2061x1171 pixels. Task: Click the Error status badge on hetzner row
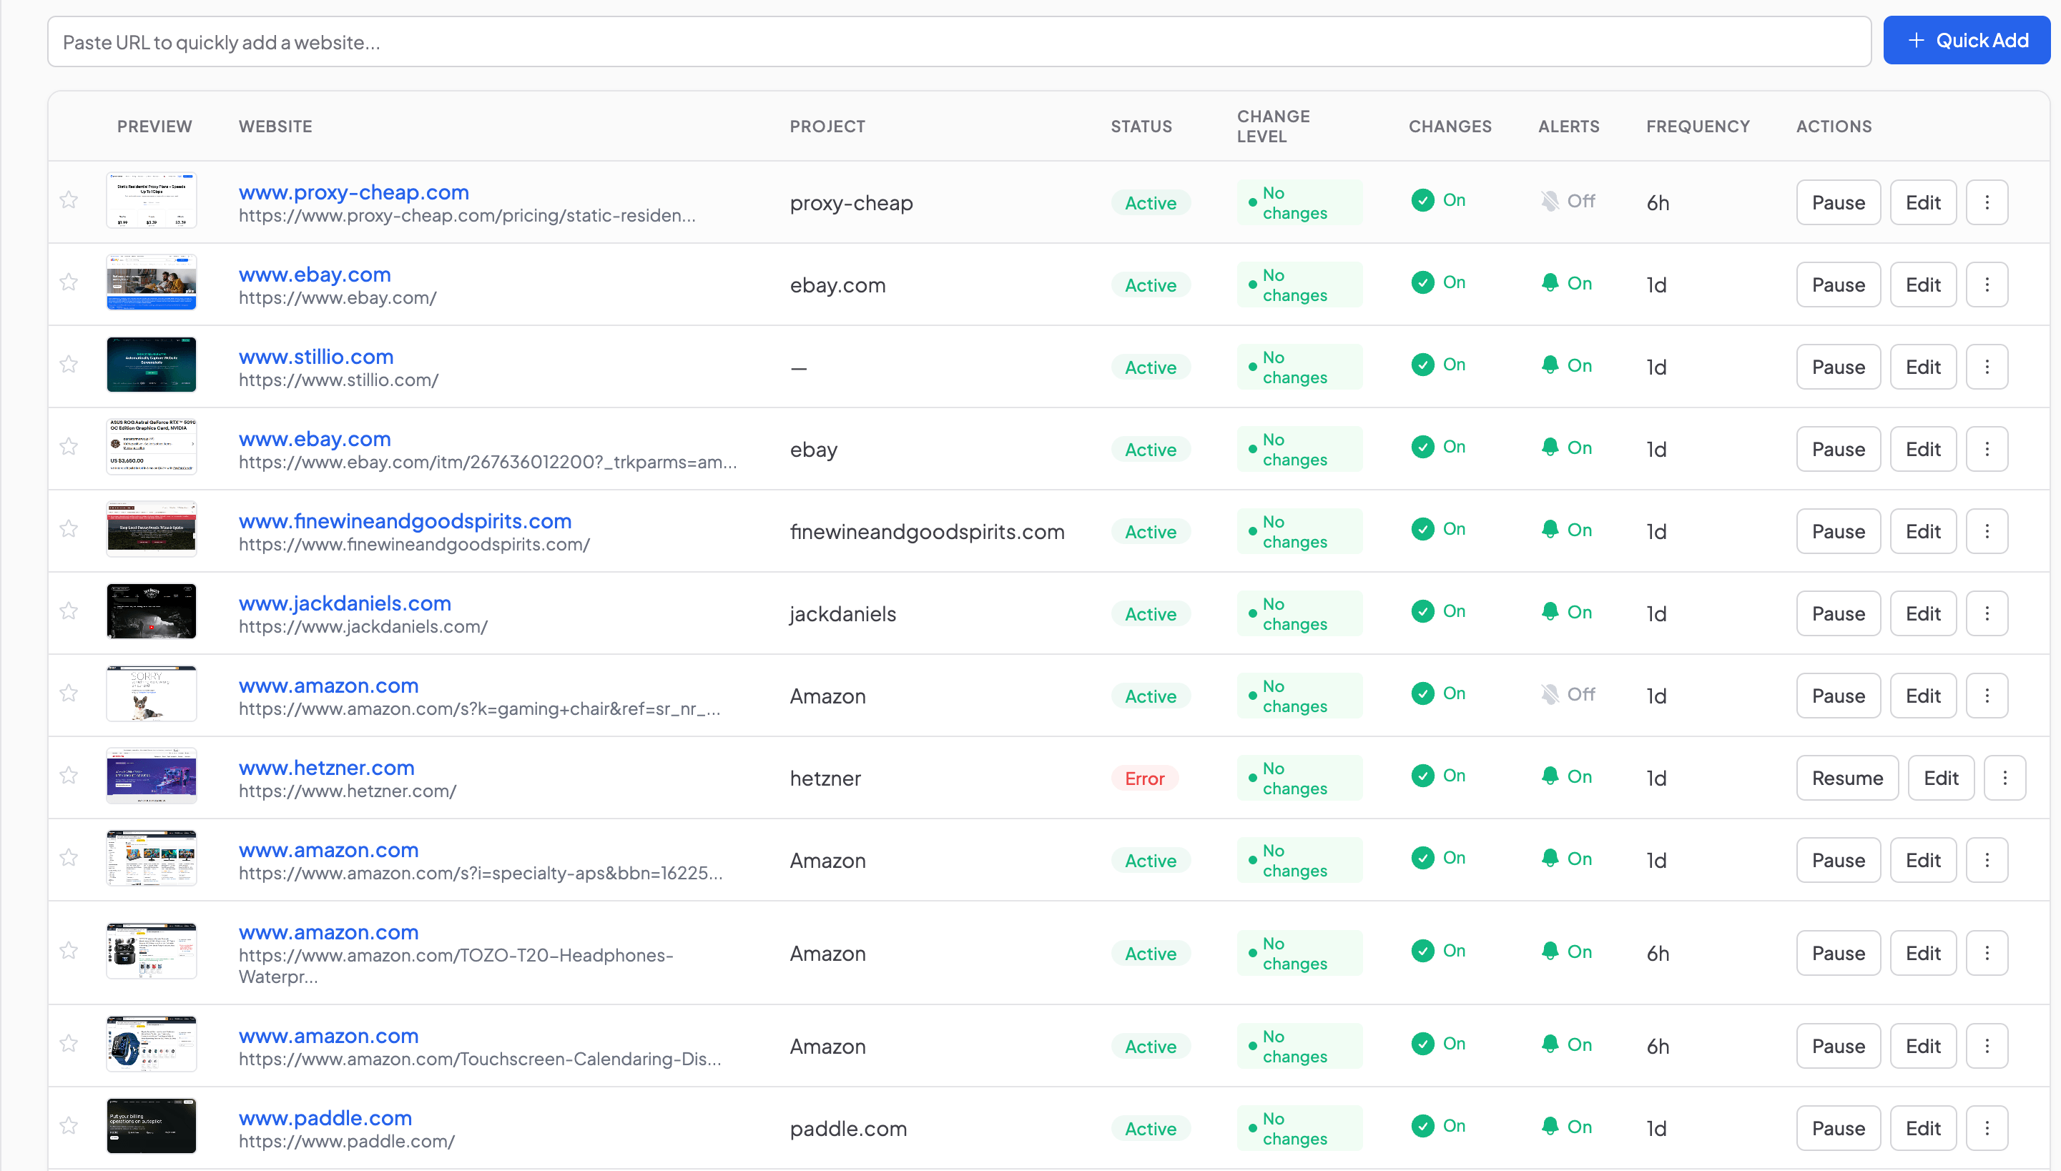coord(1145,778)
